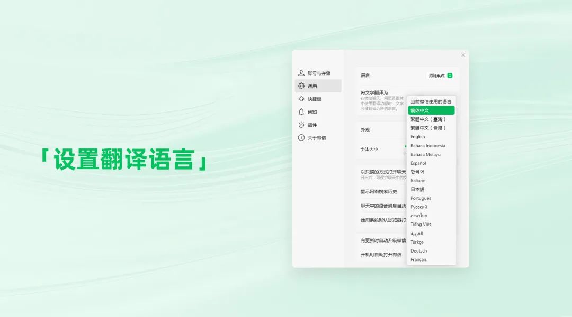
Task: Click the 显示网络搜索历史 setting row
Action: point(379,191)
